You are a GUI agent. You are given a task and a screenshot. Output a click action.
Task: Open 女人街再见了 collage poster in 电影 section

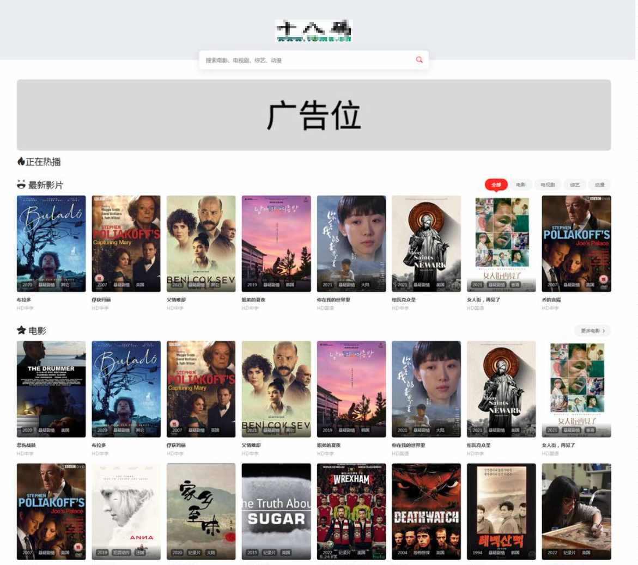coord(576,389)
